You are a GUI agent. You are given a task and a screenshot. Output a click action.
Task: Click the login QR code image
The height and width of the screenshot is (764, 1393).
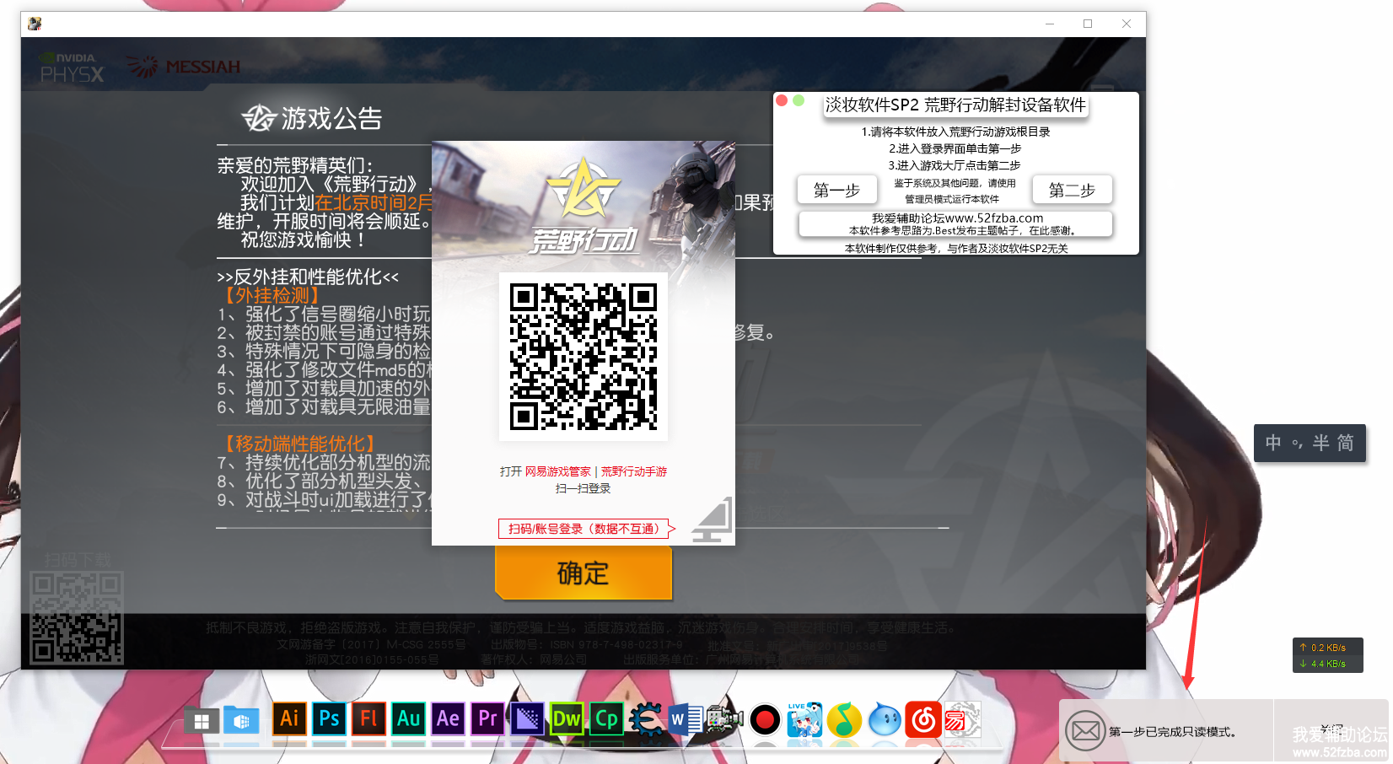click(584, 357)
